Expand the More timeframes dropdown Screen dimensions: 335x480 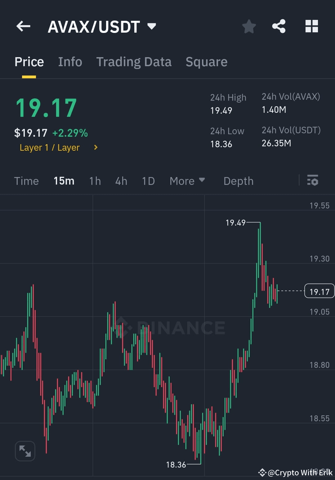coord(187,181)
